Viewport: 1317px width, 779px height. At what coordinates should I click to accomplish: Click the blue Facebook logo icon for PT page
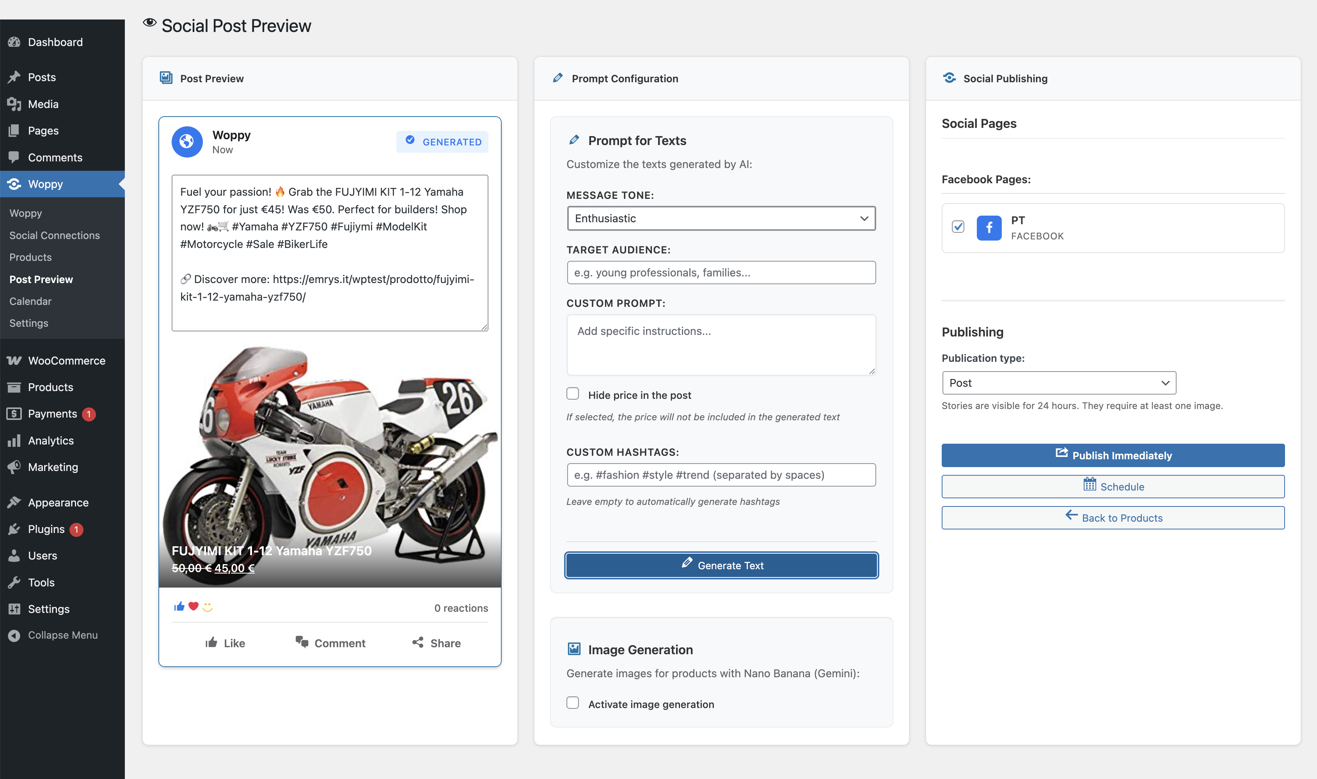989,228
